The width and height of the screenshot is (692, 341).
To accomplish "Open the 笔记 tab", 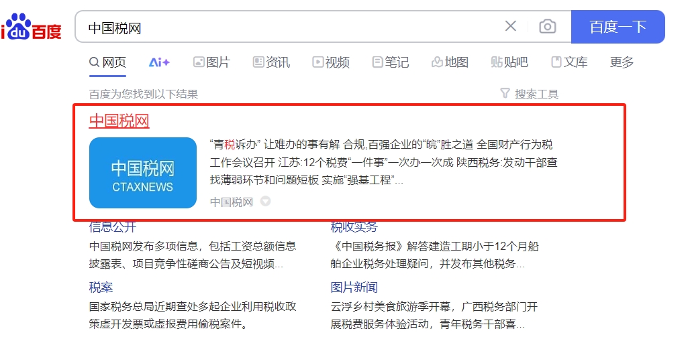I will pyautogui.click(x=391, y=62).
